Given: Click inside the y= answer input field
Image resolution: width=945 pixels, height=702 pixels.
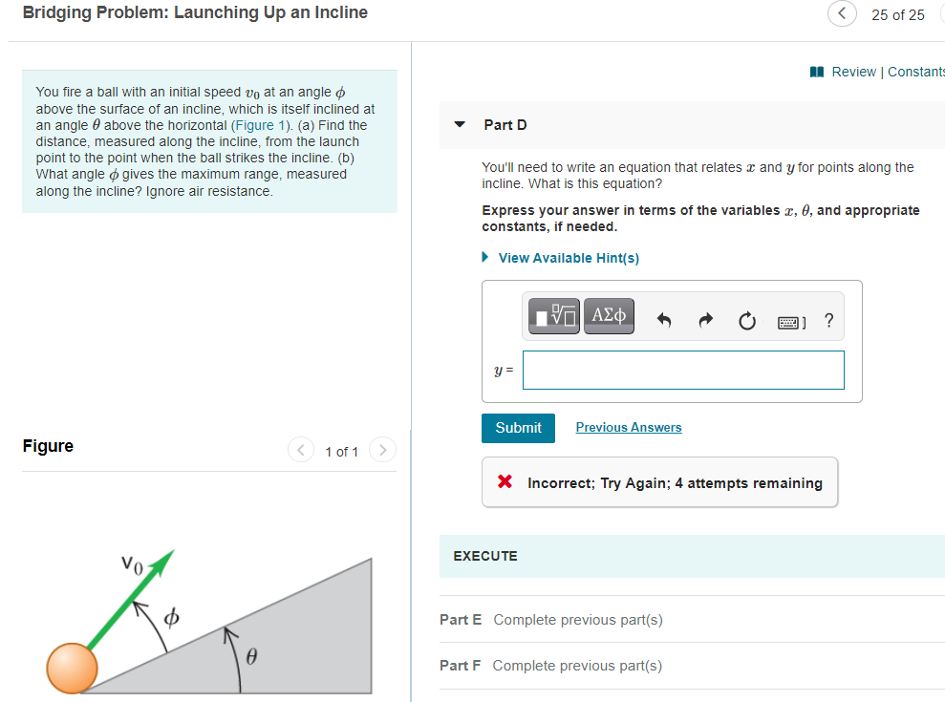Looking at the screenshot, I should coord(683,371).
